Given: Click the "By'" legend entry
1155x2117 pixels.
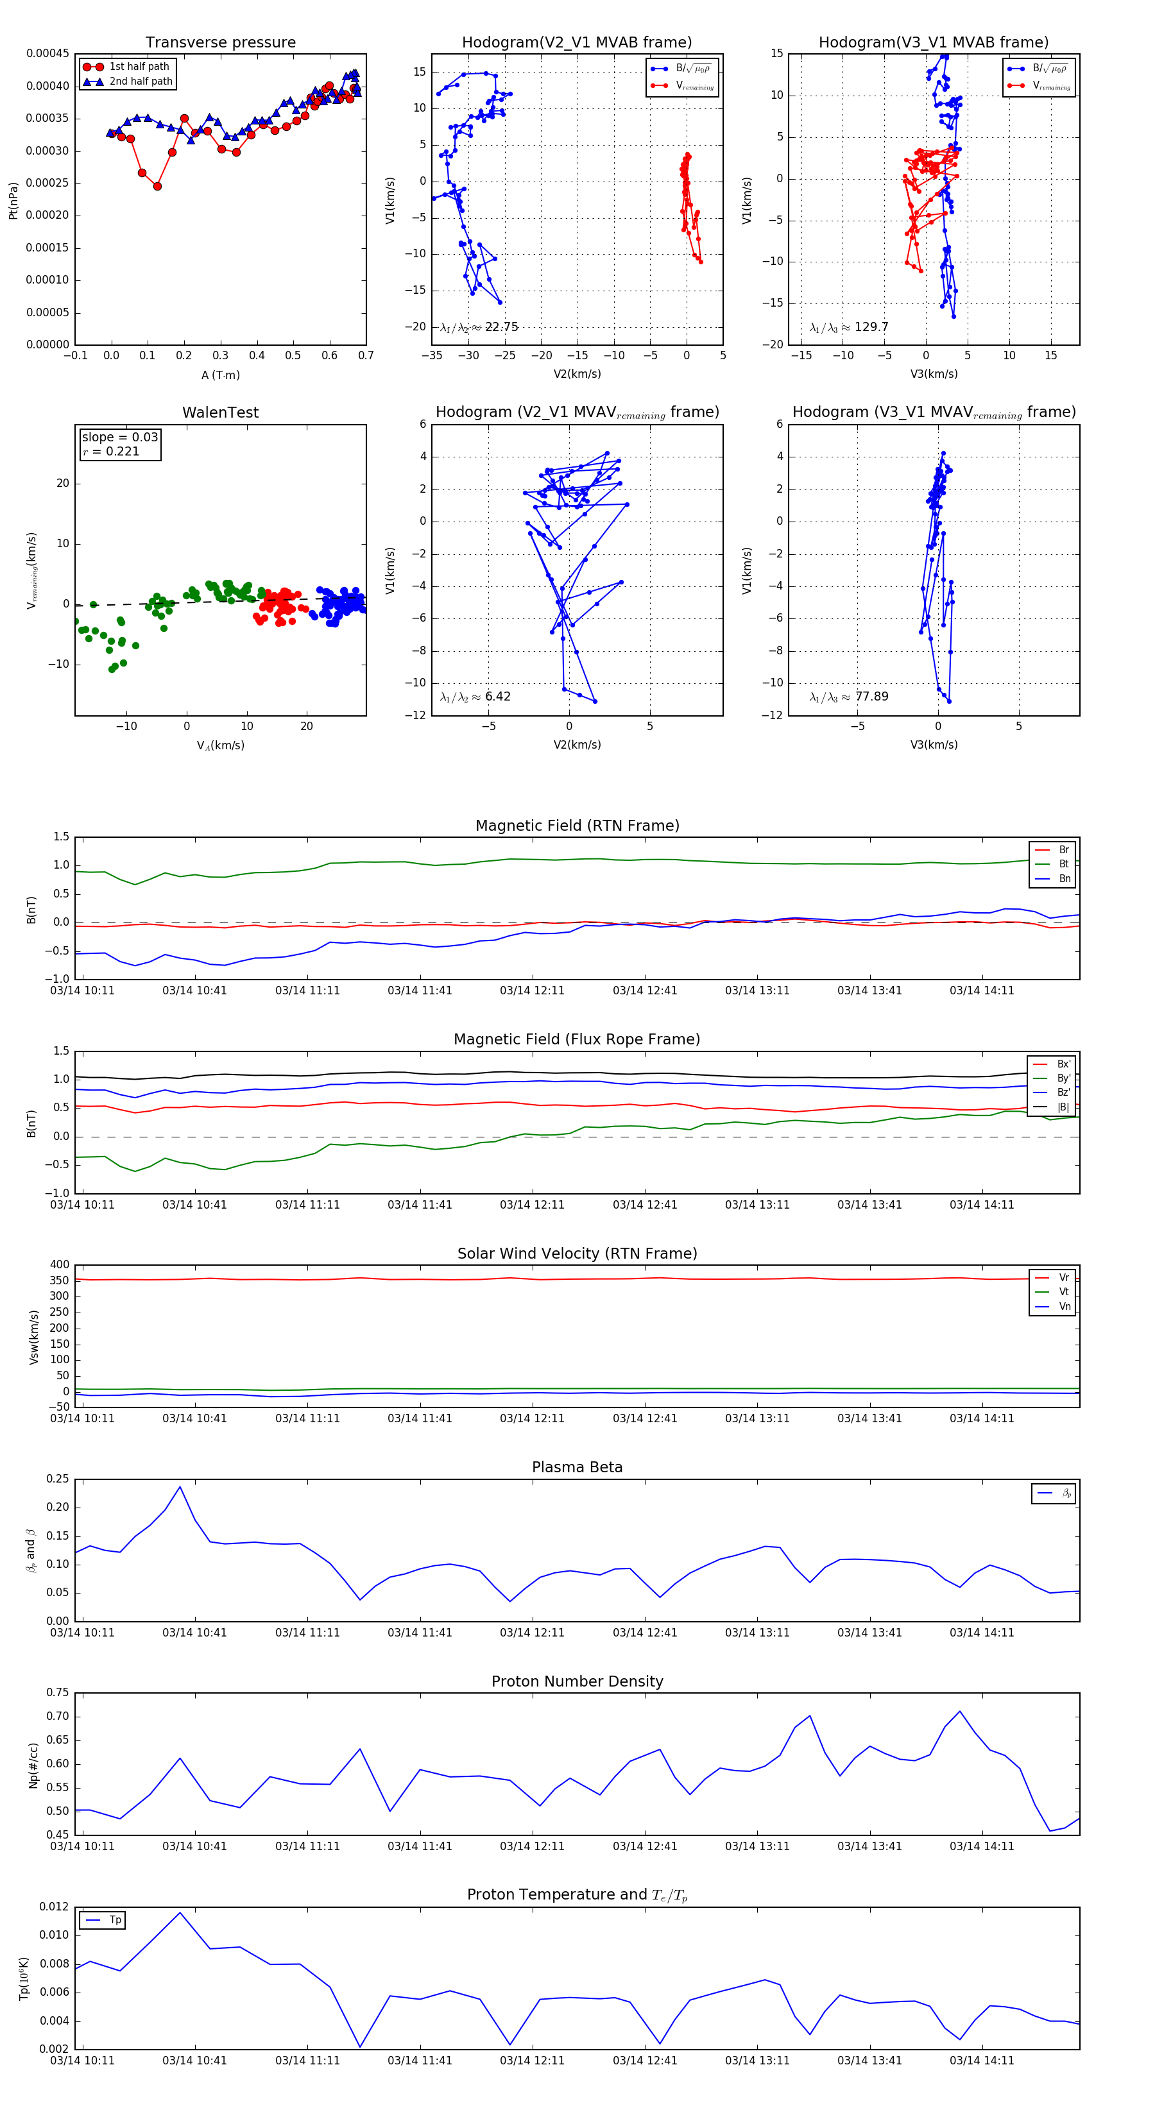Looking at the screenshot, I should pyautogui.click(x=1052, y=1078).
